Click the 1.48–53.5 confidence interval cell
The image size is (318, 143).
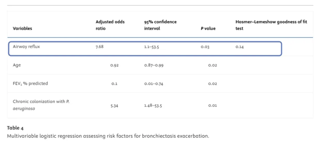(x=153, y=105)
